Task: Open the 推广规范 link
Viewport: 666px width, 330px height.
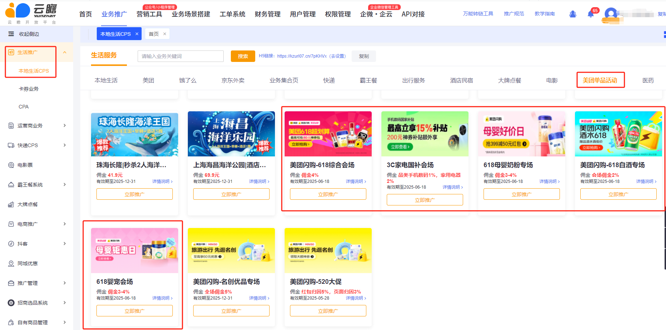Action: pyautogui.click(x=514, y=14)
